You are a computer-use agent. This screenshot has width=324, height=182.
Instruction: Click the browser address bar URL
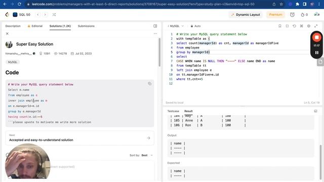click(143, 4)
